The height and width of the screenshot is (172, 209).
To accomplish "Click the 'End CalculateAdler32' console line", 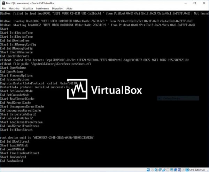I will click(x=16, y=118).
